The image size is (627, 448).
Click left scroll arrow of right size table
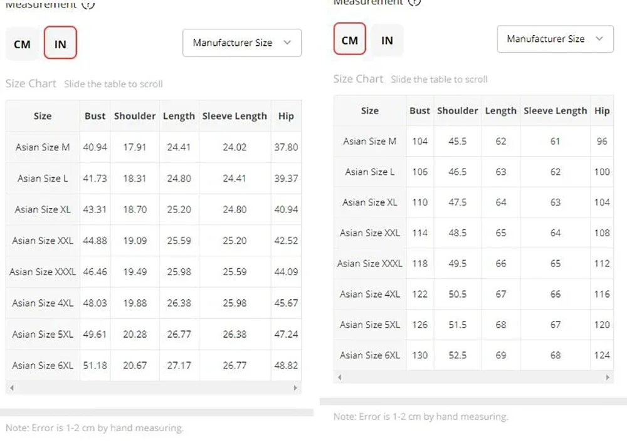coord(340,377)
